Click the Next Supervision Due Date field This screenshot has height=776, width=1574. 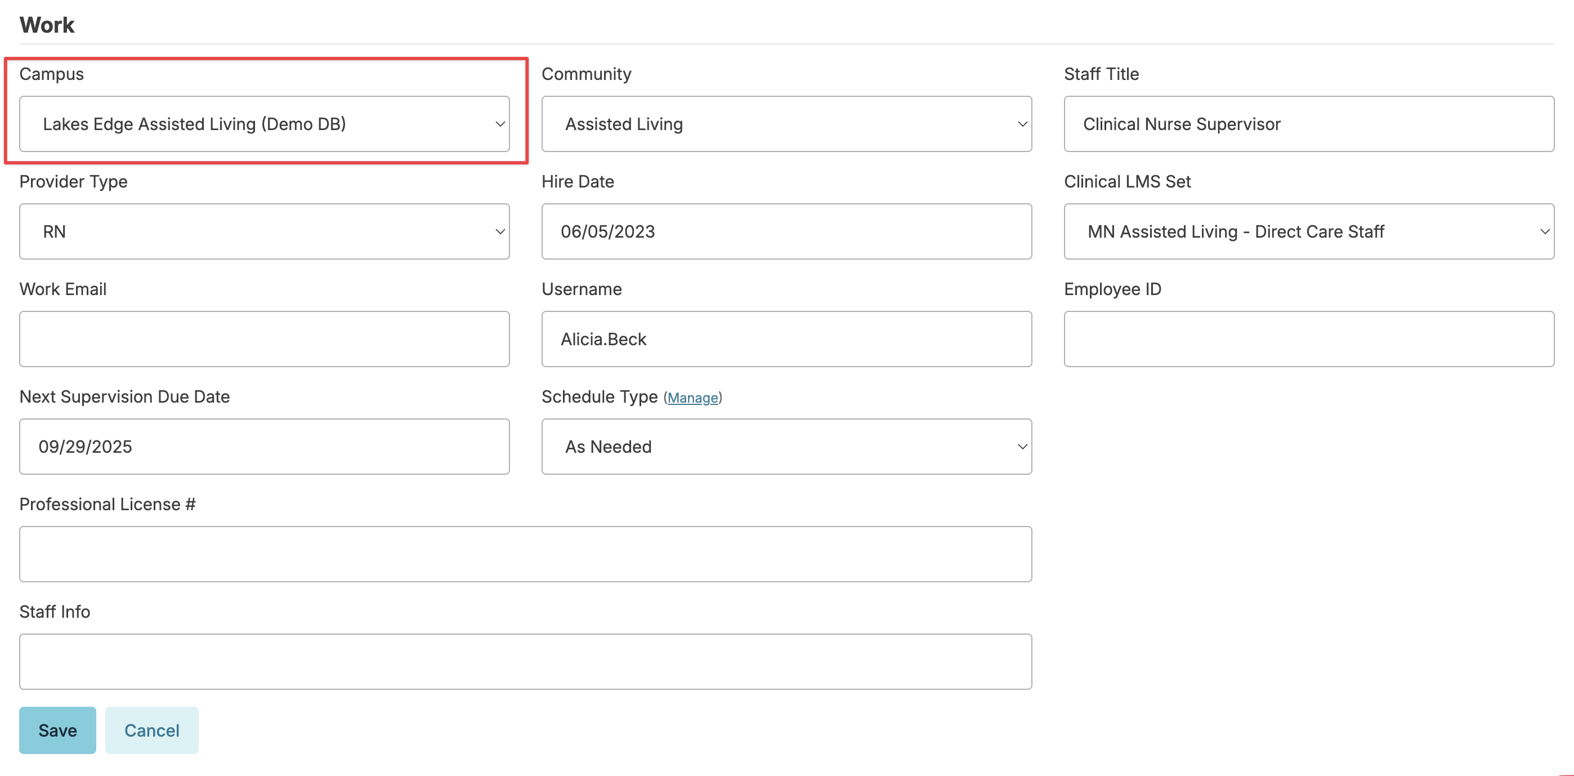click(x=264, y=447)
